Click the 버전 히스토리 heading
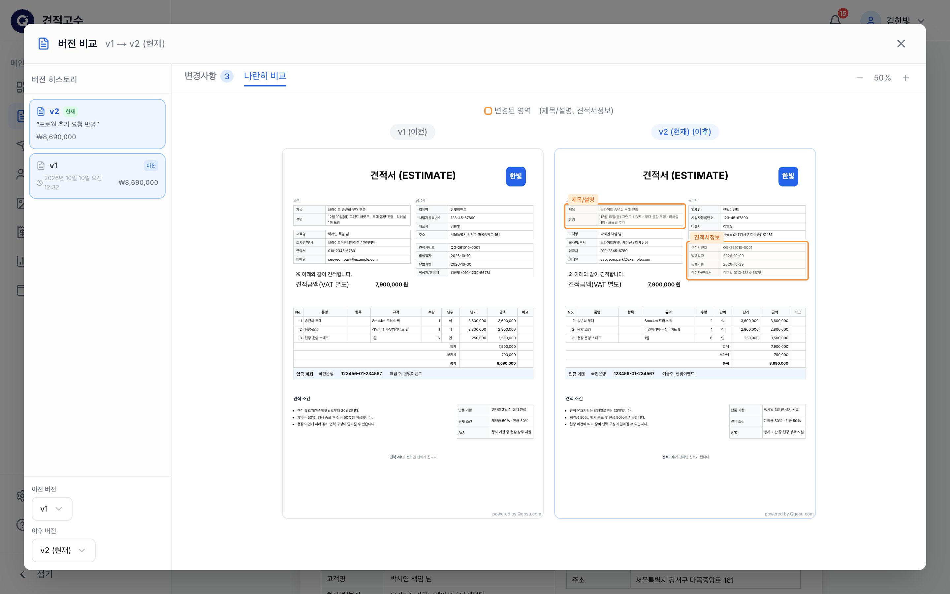 point(54,79)
